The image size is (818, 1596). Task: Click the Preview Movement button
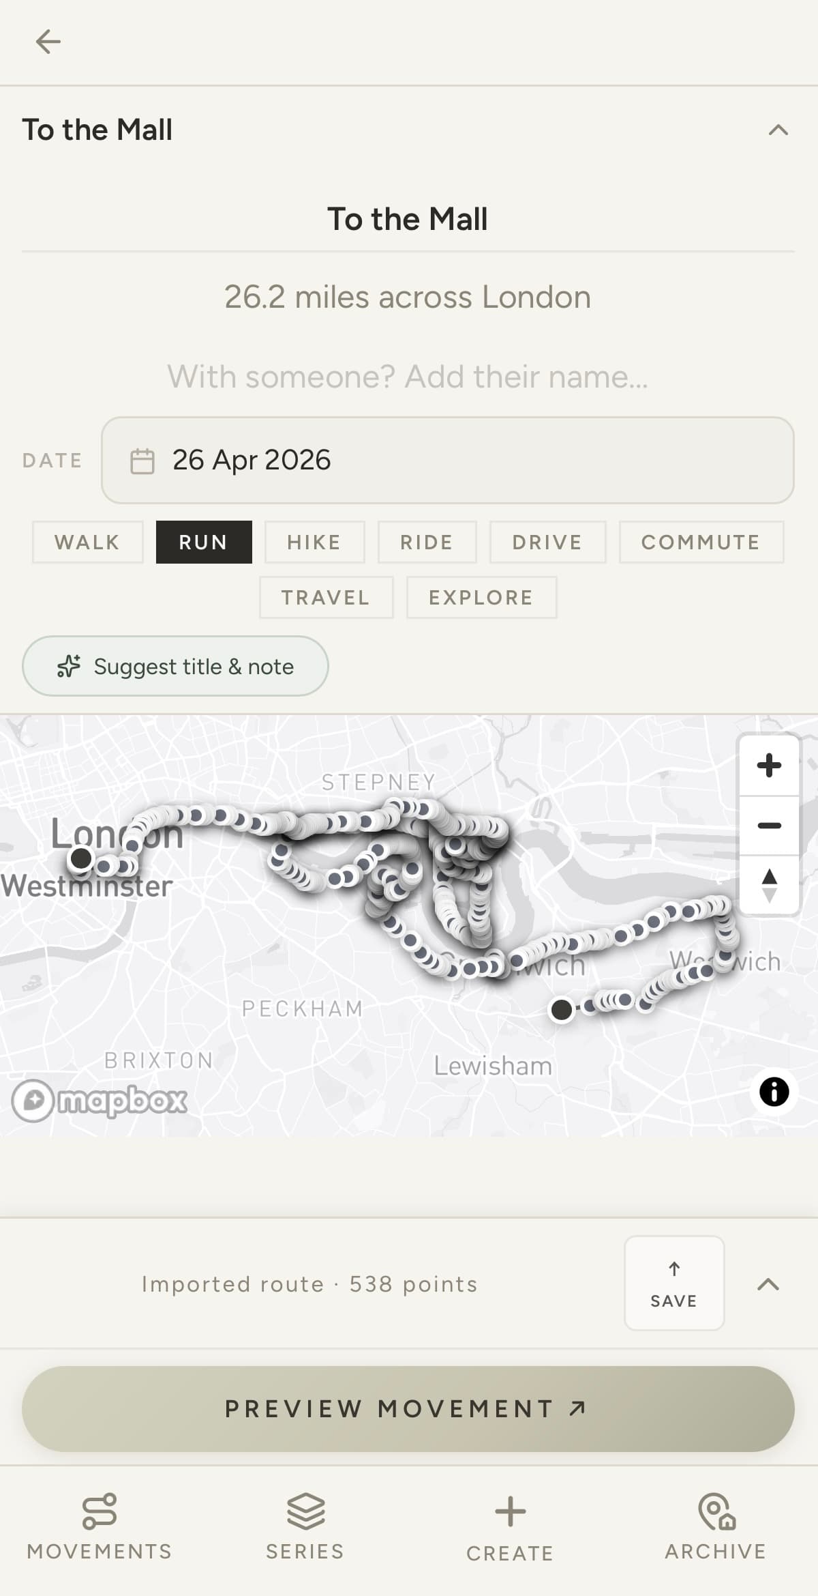pos(408,1408)
